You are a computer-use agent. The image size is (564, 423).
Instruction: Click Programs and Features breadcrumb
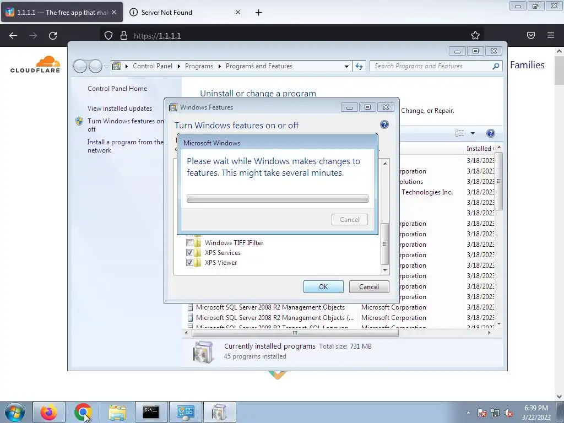pyautogui.click(x=259, y=66)
